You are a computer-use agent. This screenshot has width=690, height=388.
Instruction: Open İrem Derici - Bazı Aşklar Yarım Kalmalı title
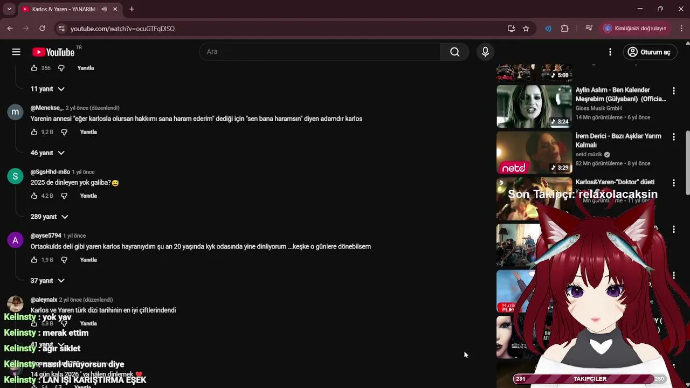618,141
